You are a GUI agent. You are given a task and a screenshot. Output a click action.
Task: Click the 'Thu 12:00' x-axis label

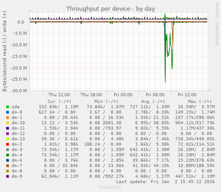tap(59, 95)
